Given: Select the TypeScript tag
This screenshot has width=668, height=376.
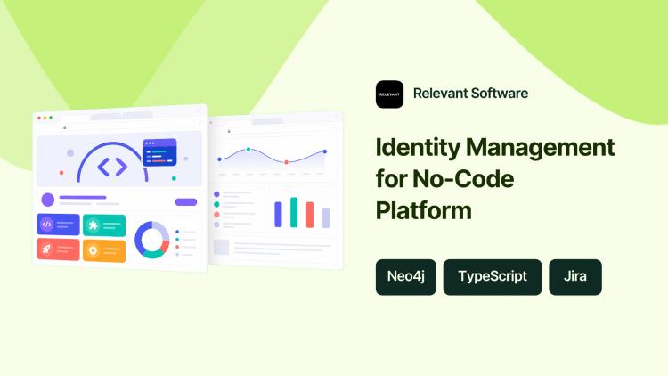Looking at the screenshot, I should [493, 277].
